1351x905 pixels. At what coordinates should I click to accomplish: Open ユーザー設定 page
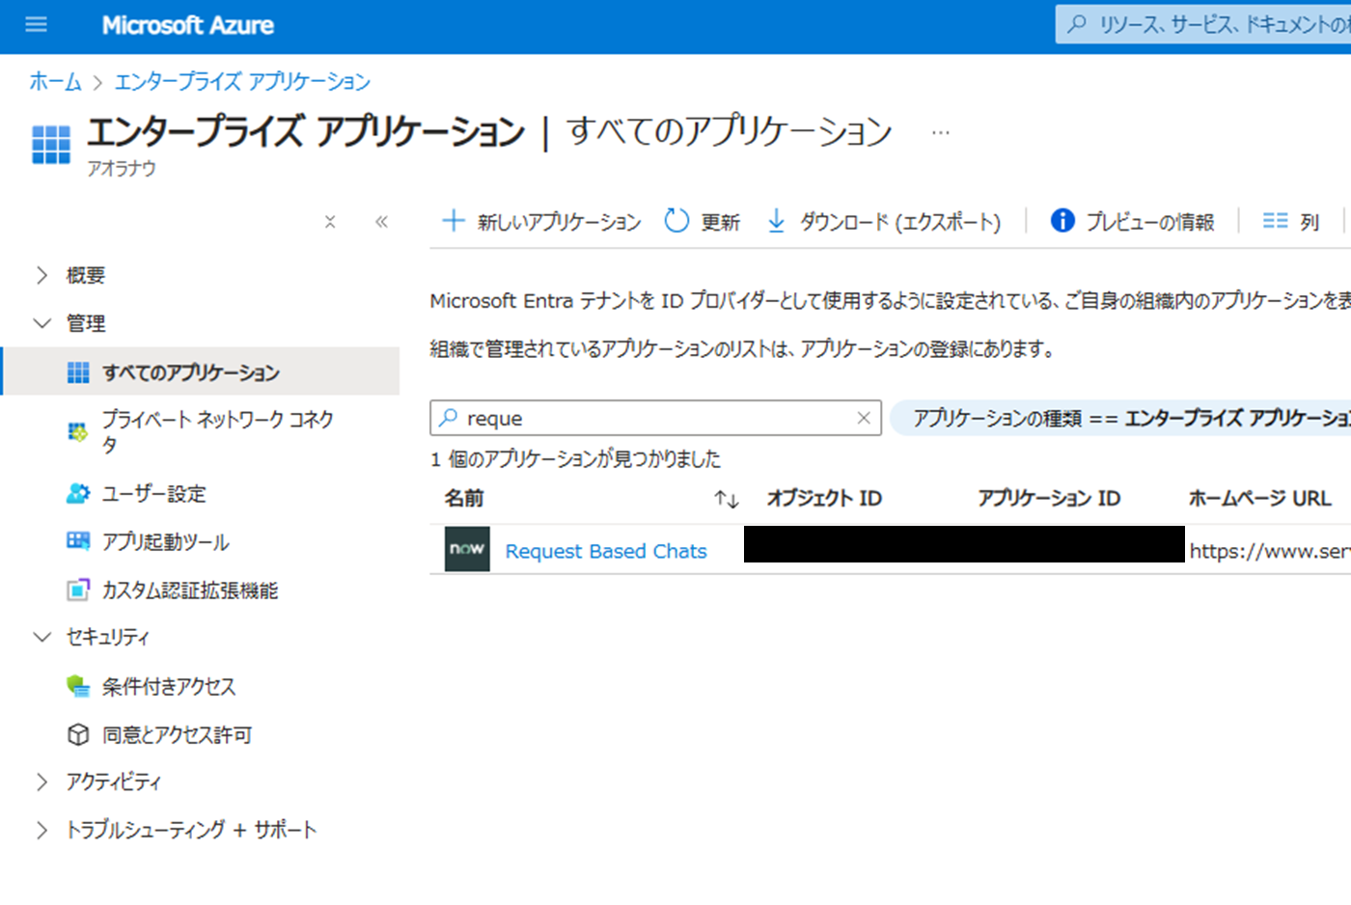click(154, 494)
